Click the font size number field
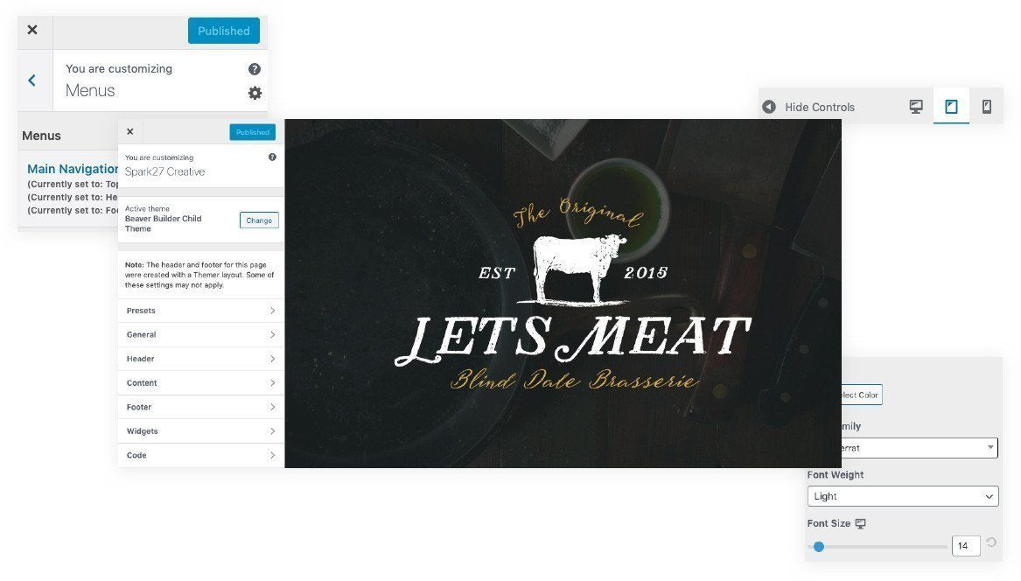The height and width of the screenshot is (581, 1021). pos(966,546)
